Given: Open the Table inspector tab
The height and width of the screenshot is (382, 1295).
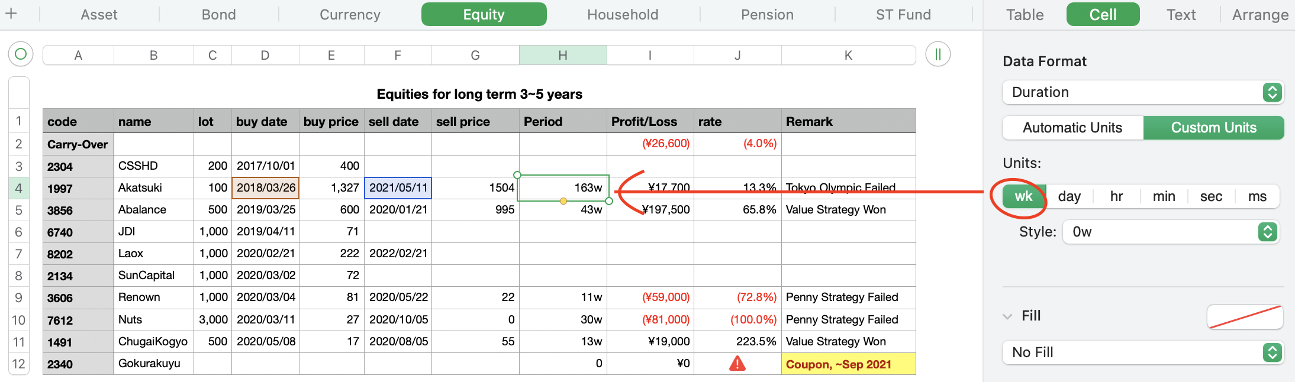Looking at the screenshot, I should click(x=1025, y=15).
